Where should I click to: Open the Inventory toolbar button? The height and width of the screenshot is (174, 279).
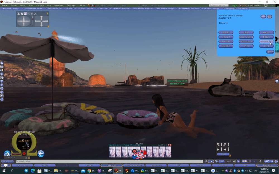tap(267, 165)
